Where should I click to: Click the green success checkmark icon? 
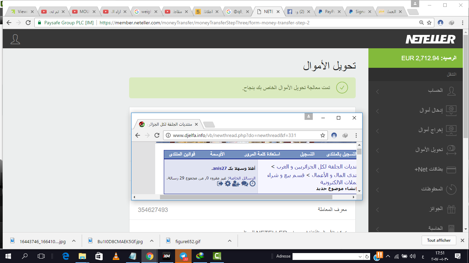[342, 88]
